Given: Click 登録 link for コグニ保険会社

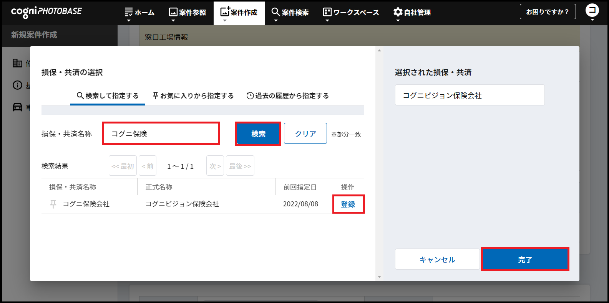Looking at the screenshot, I should click(348, 204).
